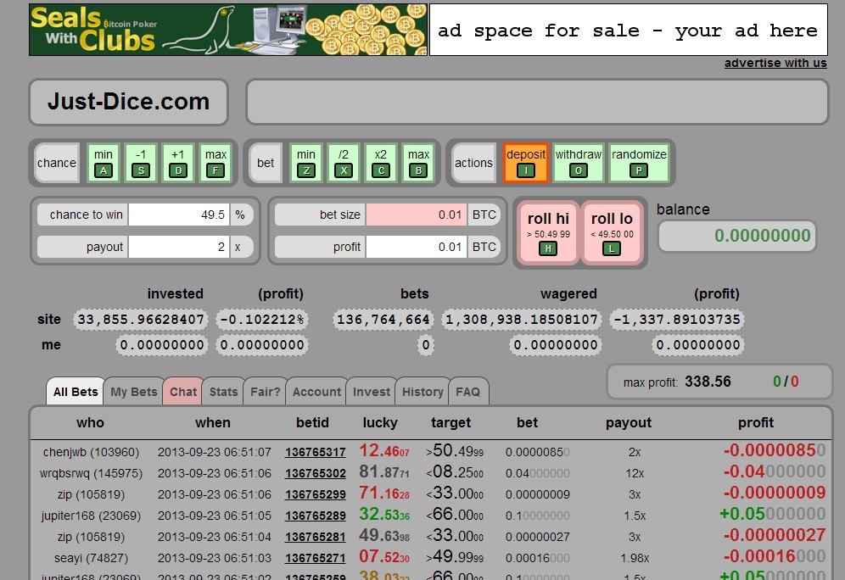Image resolution: width=845 pixels, height=580 pixels.
Task: Click the chance min button
Action: 104,163
